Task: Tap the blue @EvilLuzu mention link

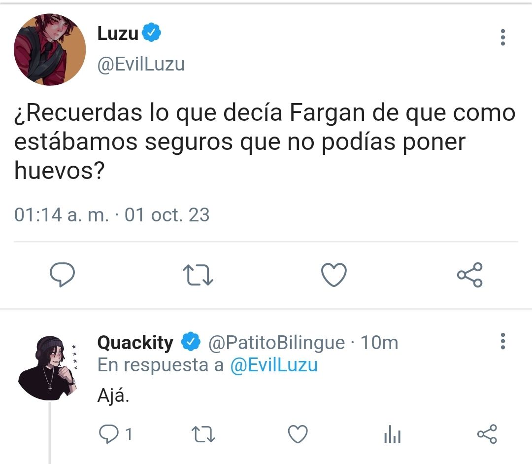Action: (274, 365)
